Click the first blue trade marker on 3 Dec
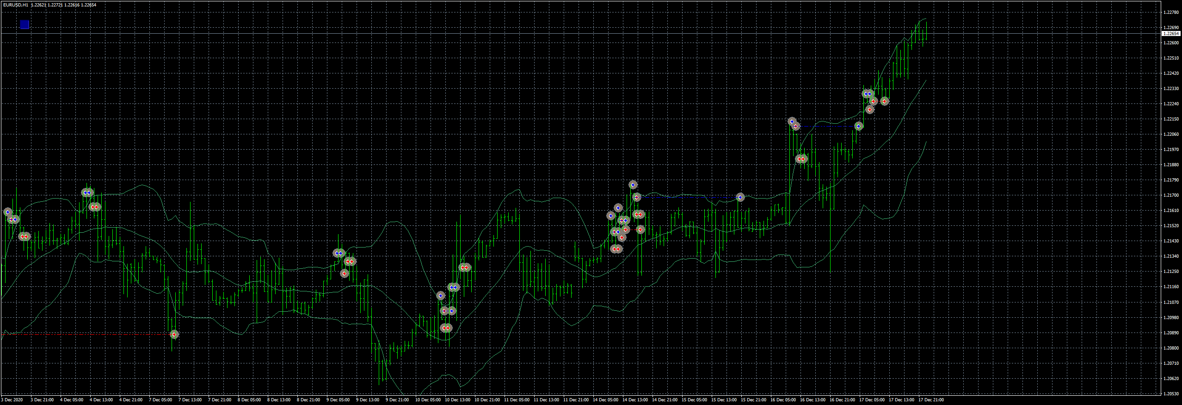Image resolution: width=1182 pixels, height=405 pixels. (7, 212)
